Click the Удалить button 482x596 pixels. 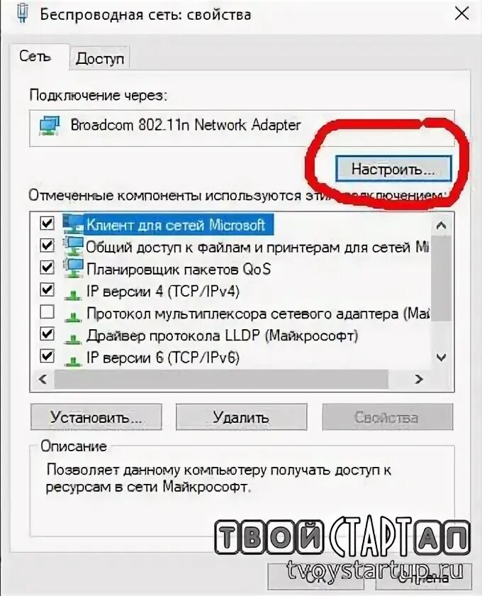[x=241, y=417]
